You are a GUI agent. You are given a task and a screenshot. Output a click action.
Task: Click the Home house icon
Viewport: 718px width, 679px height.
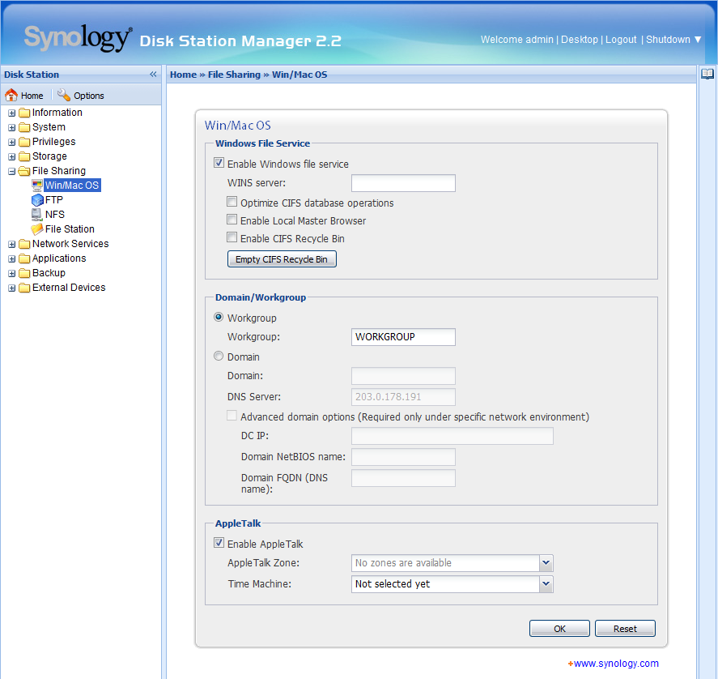tap(11, 96)
